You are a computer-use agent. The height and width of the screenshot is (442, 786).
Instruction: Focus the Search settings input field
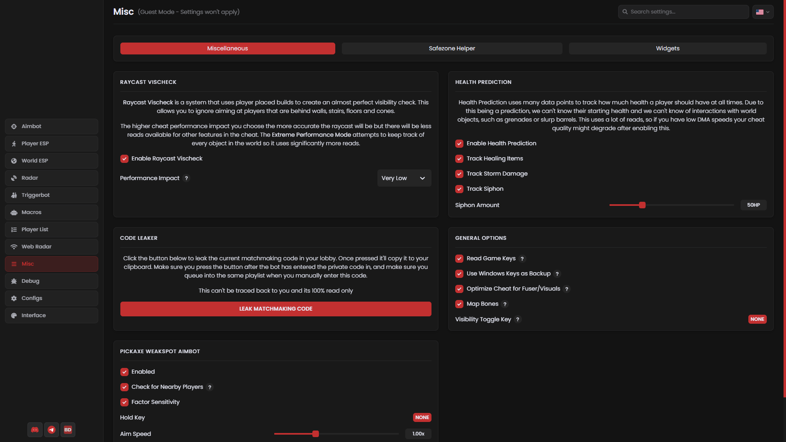[684, 12]
